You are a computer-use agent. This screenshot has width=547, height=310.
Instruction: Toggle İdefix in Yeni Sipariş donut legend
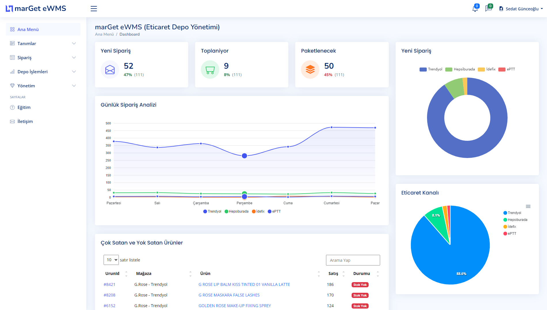tap(487, 69)
